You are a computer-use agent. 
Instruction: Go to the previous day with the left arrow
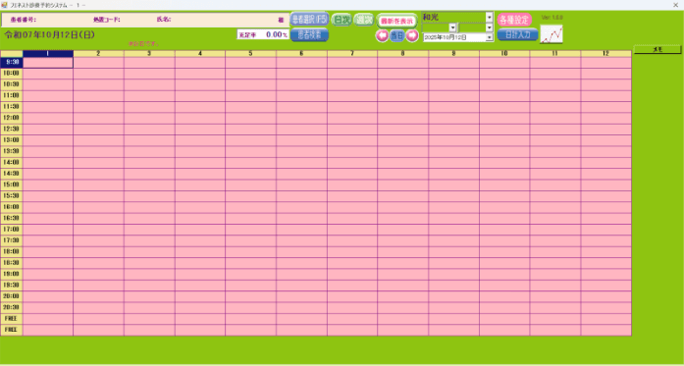click(382, 35)
